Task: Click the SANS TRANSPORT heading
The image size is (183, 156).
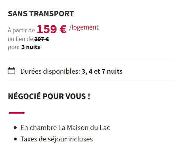Action: pyautogui.click(x=41, y=14)
